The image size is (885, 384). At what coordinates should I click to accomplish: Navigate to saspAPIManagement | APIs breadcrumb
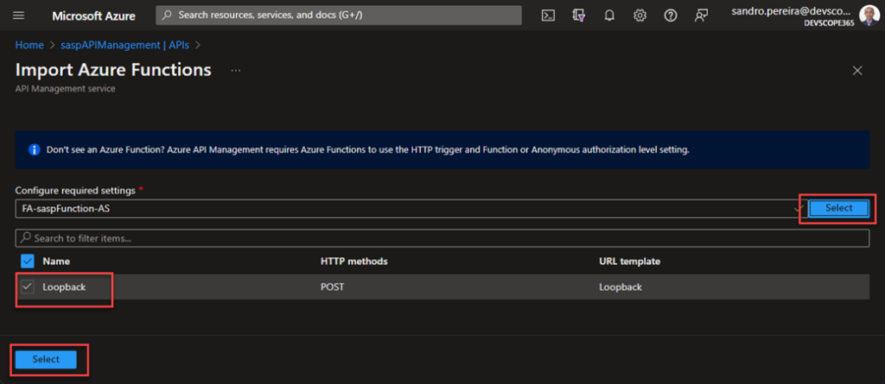point(124,44)
